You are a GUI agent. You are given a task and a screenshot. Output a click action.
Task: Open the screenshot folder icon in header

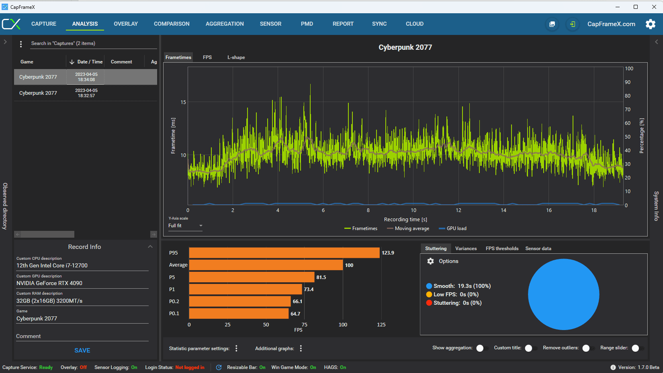pyautogui.click(x=552, y=24)
